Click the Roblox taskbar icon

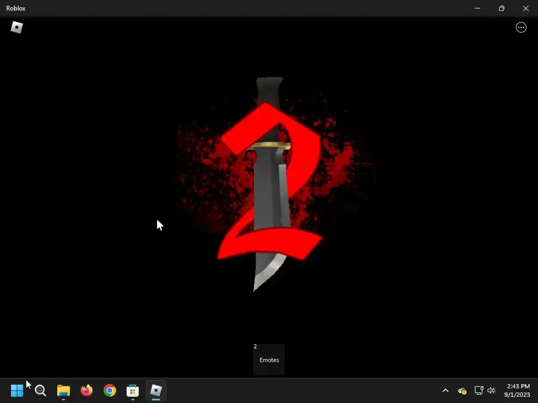[x=156, y=390]
